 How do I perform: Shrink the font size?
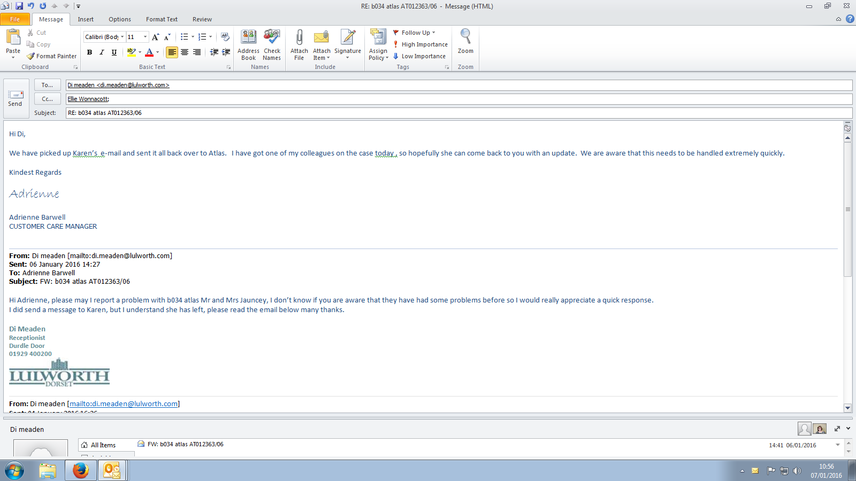[x=167, y=37]
